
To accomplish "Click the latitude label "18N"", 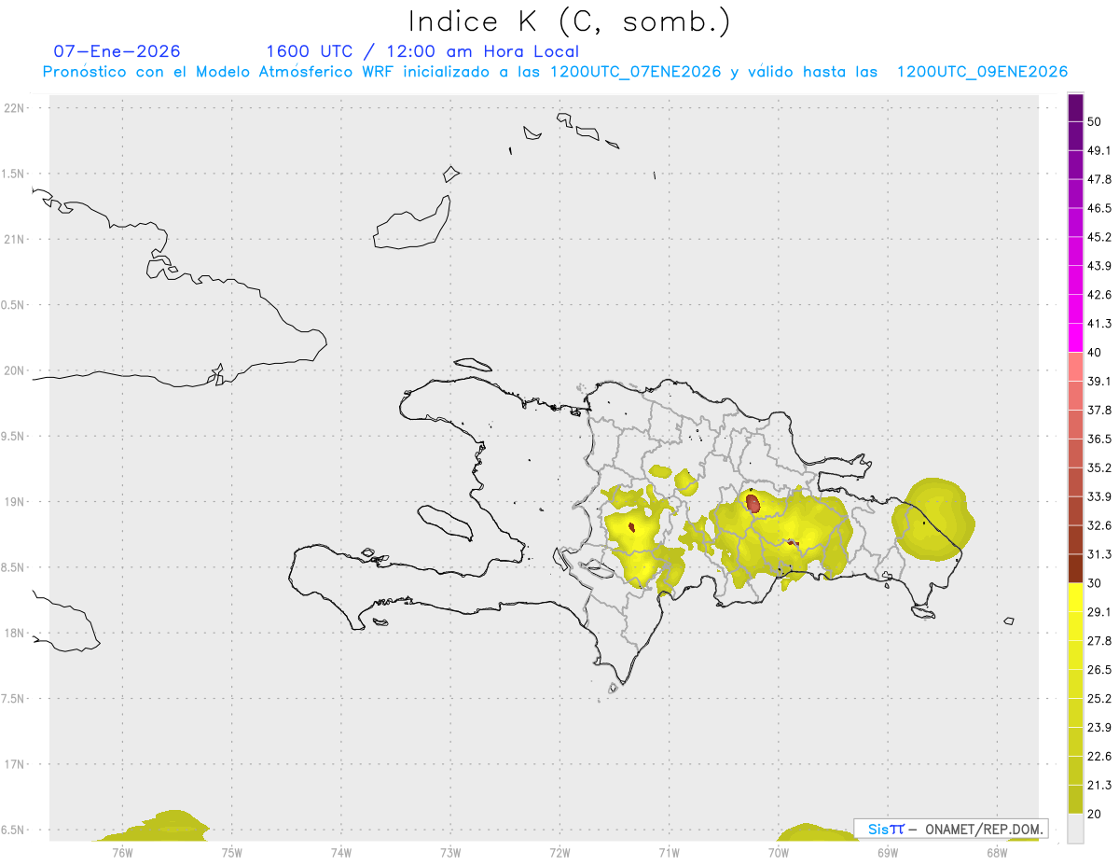I will 16,633.
